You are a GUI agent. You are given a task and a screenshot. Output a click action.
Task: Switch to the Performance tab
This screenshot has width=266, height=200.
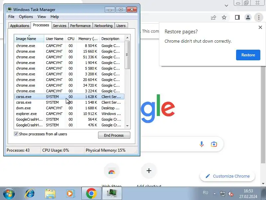pyautogui.click(x=80, y=26)
